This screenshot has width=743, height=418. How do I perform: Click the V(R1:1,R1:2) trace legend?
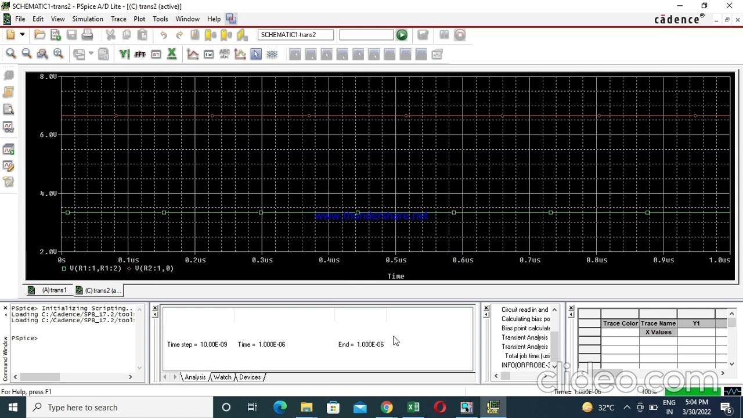coord(91,268)
